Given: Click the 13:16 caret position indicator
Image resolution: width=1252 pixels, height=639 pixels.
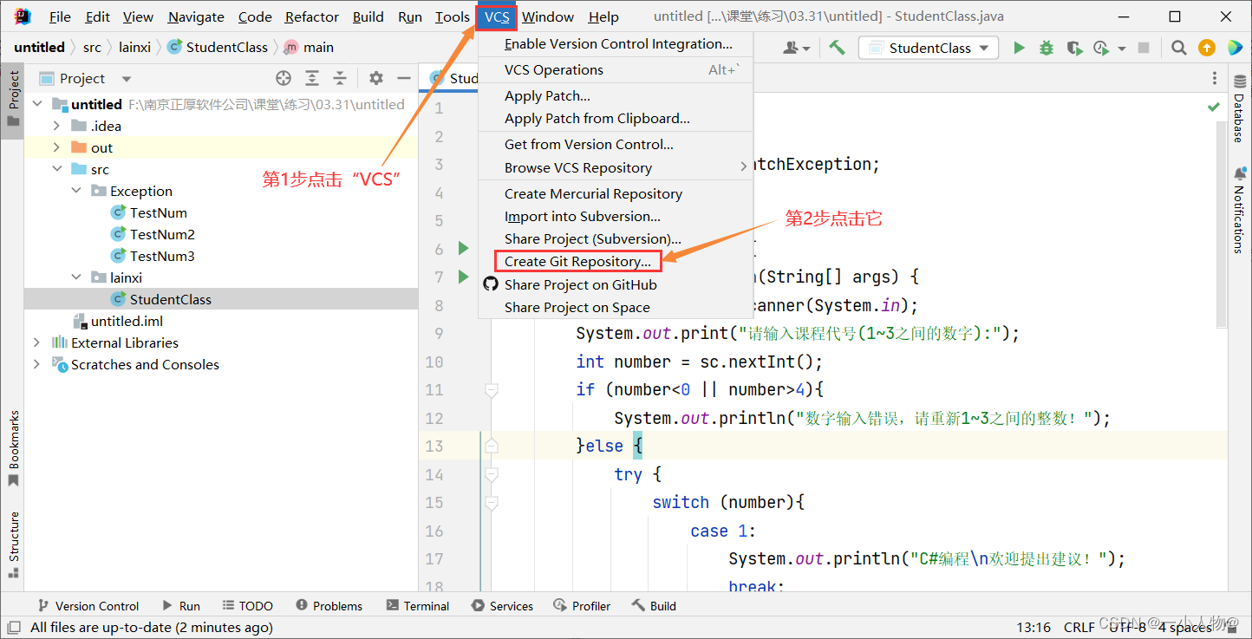Looking at the screenshot, I should click(1034, 627).
